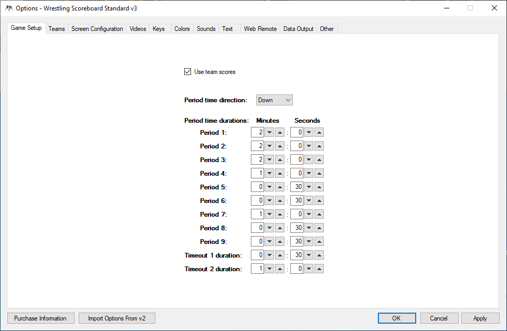Uncheck the Use team scores checkbox

tap(188, 72)
